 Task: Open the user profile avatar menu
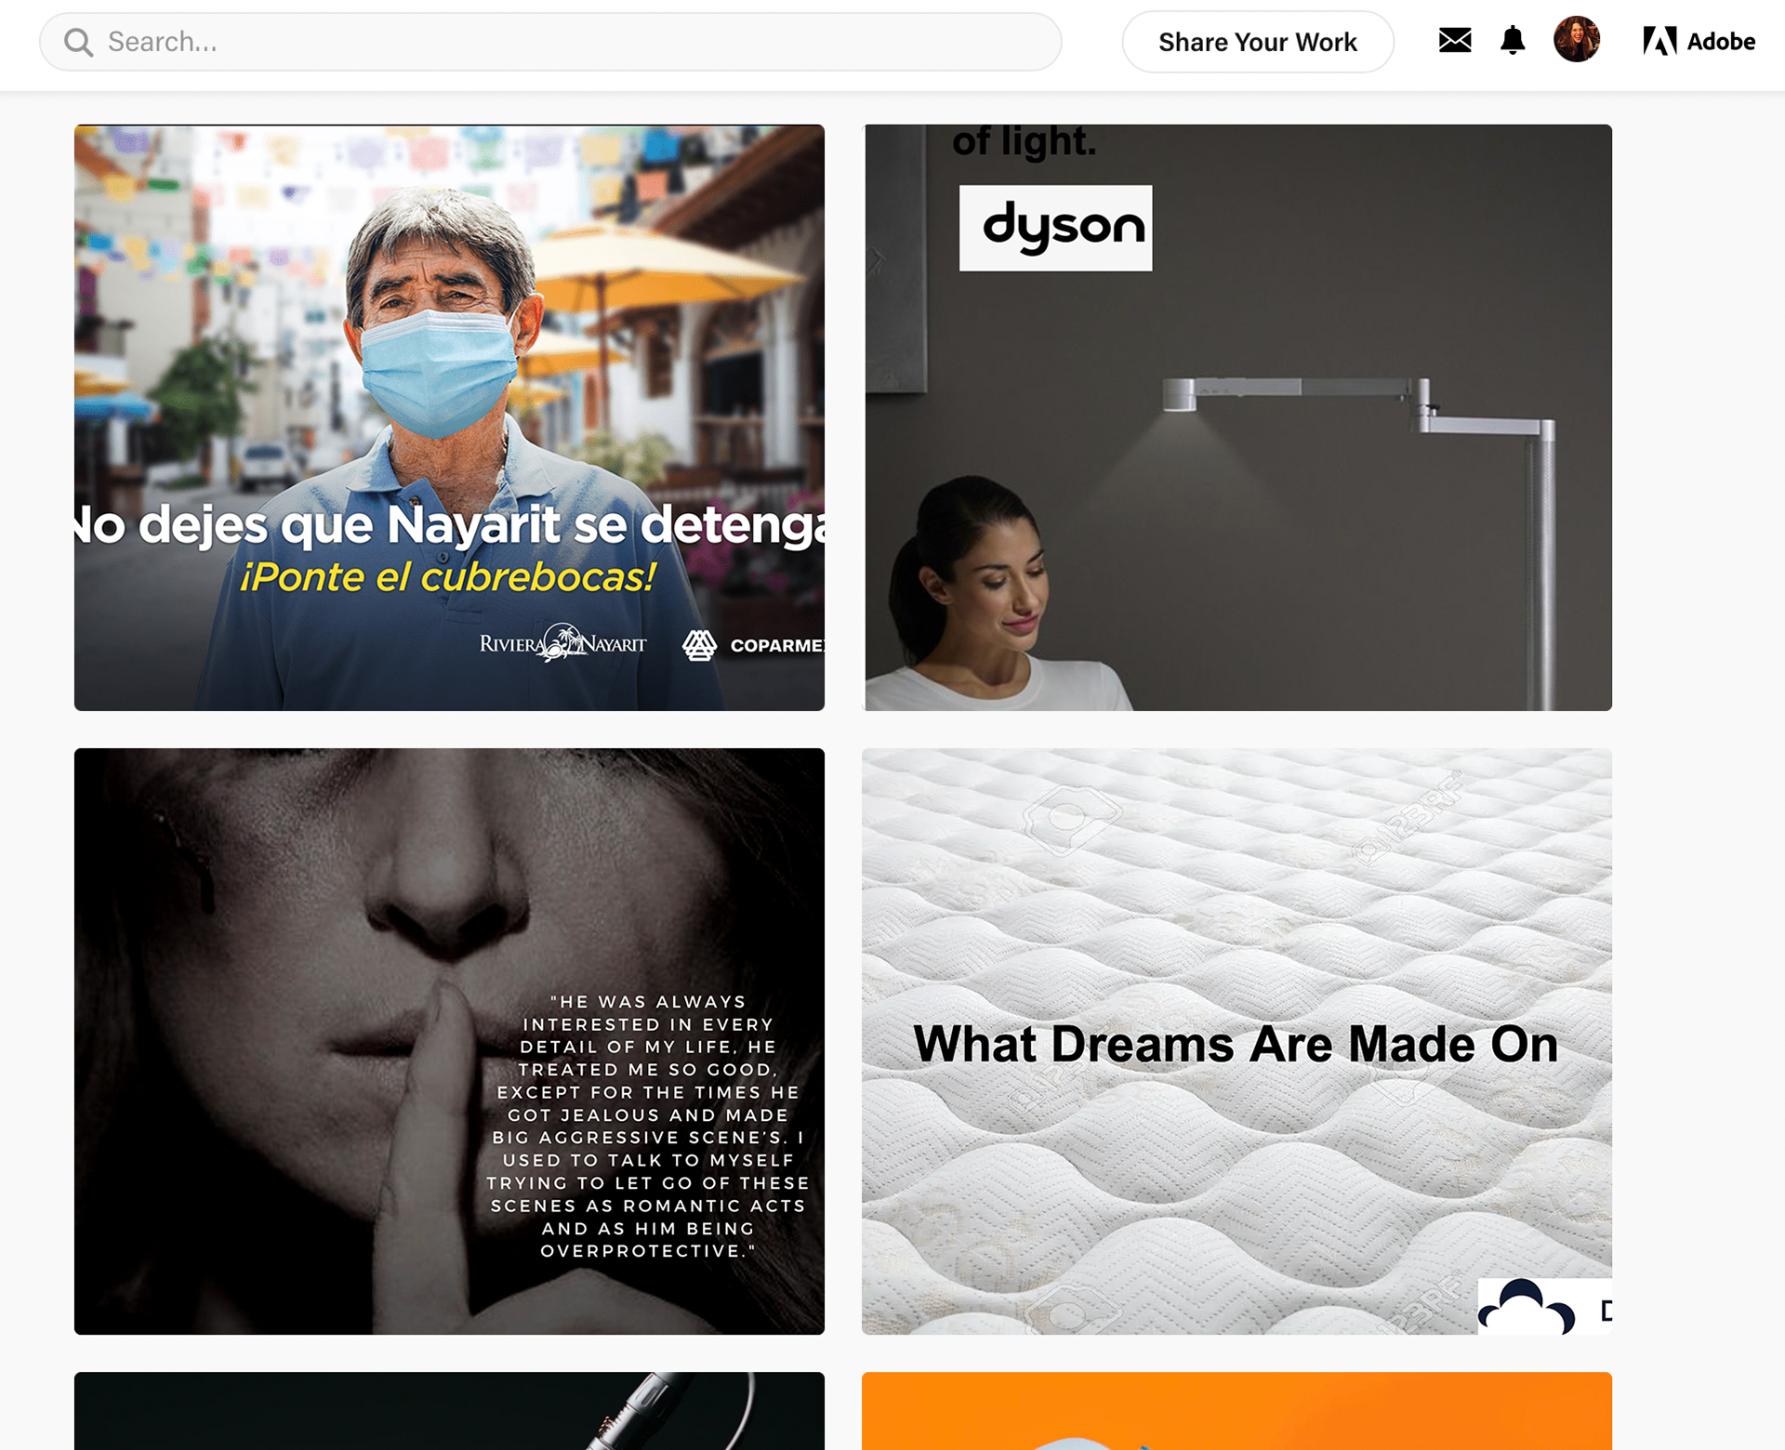(1577, 40)
